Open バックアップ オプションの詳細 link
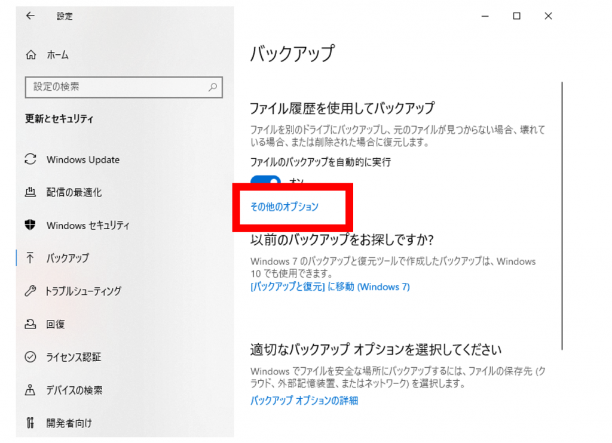 [304, 400]
